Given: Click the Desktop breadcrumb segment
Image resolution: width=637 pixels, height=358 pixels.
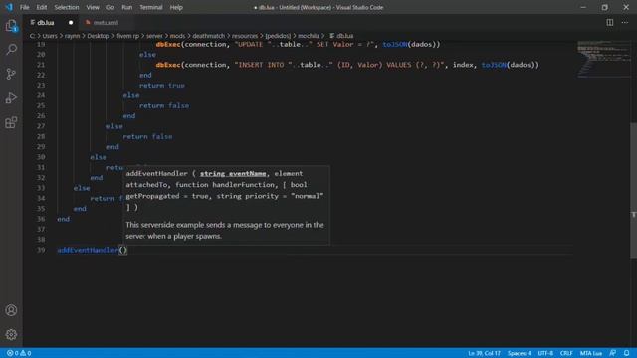Looking at the screenshot, I should point(99,36).
